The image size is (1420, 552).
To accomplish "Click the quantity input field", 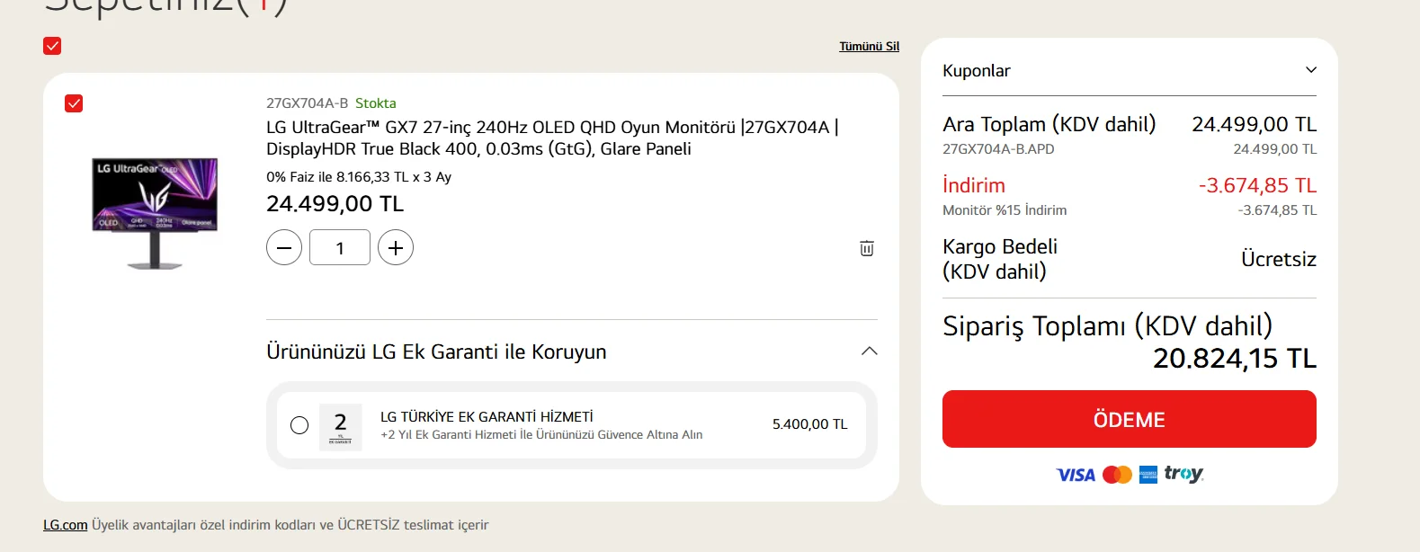I will [x=340, y=247].
